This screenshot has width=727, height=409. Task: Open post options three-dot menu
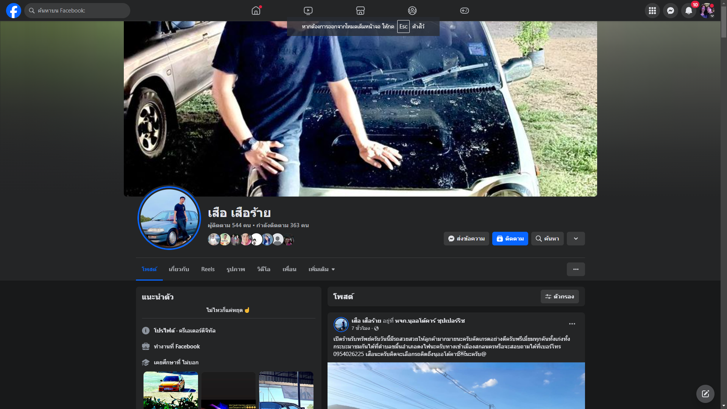572,324
